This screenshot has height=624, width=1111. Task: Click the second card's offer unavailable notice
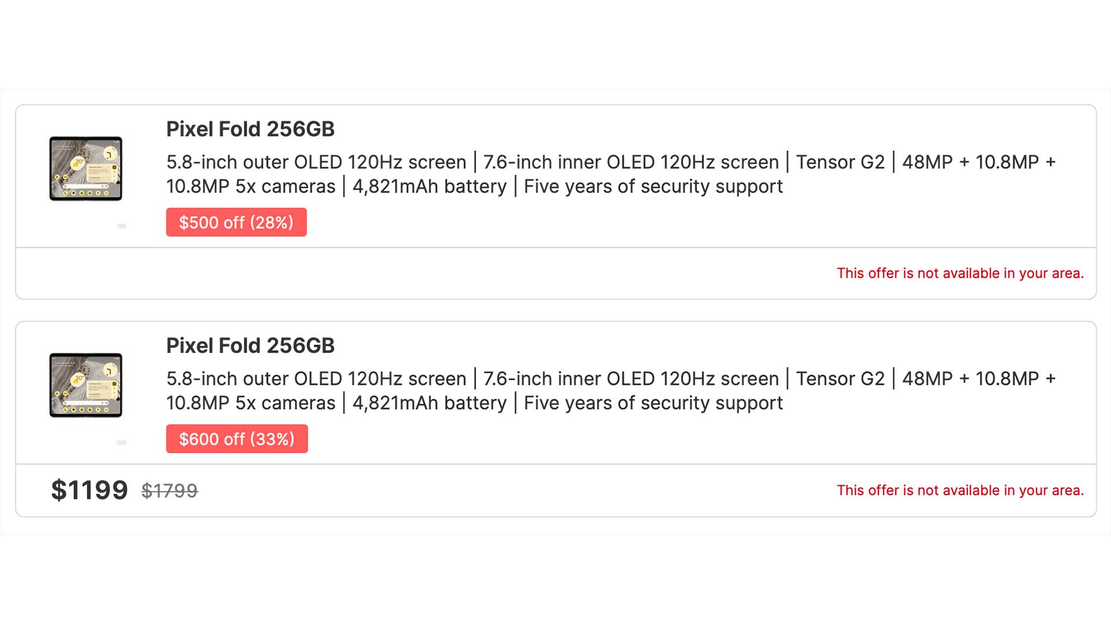click(x=960, y=491)
